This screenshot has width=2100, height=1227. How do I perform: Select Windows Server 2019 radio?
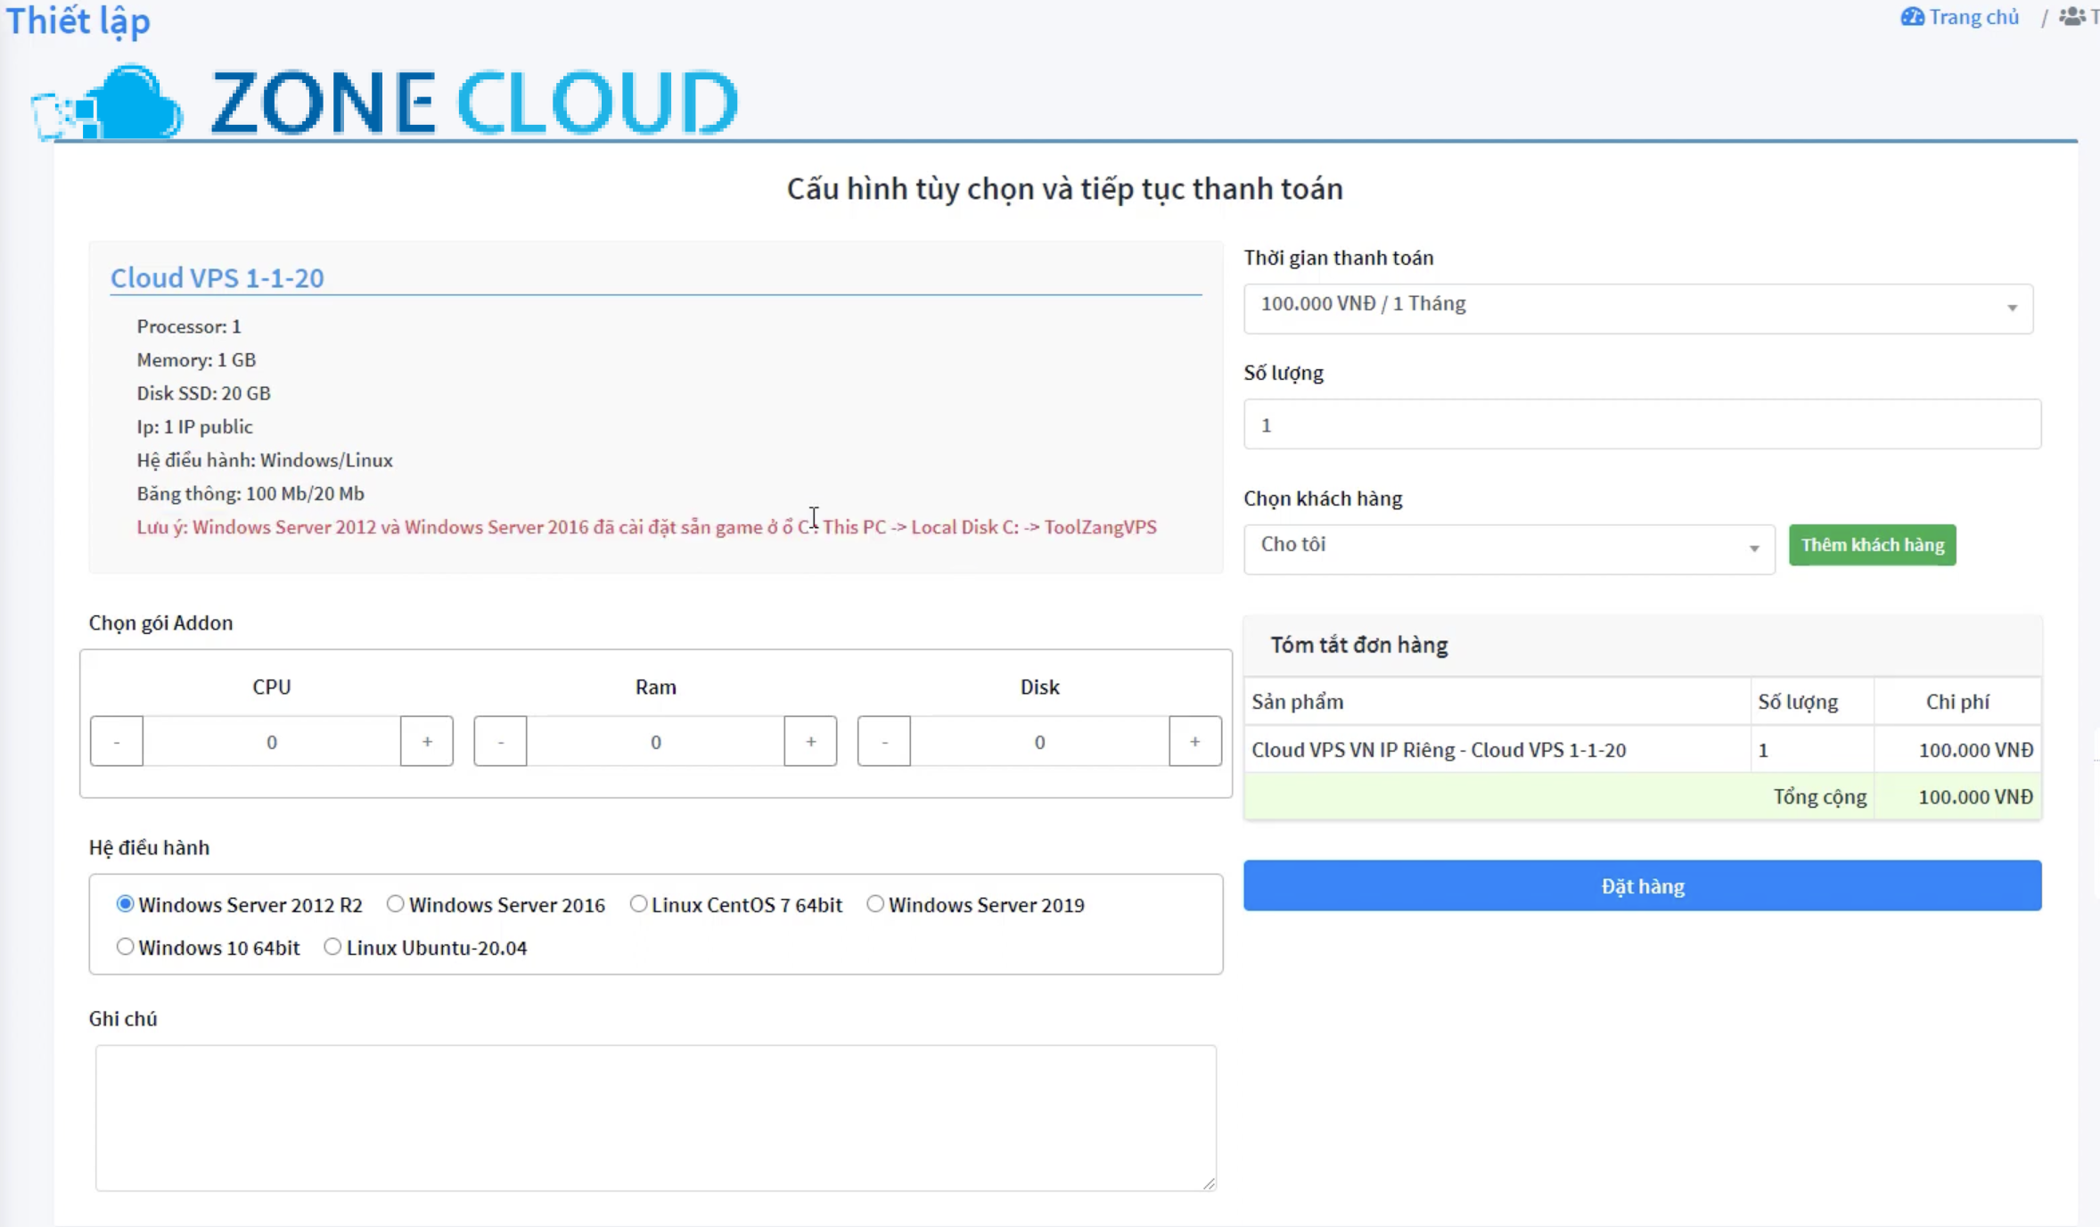(875, 904)
